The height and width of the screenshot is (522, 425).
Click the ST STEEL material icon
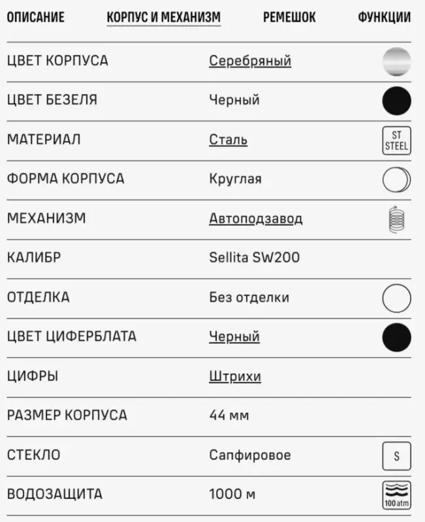(396, 140)
